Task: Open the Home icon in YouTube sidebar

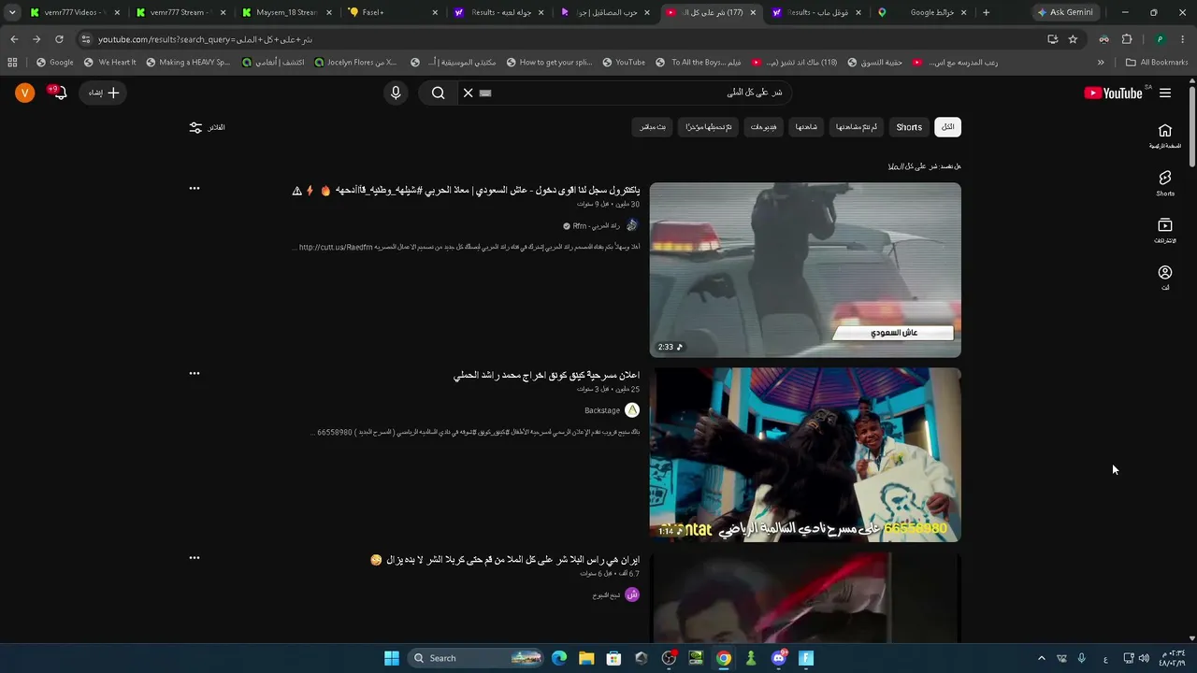Action: (x=1165, y=136)
